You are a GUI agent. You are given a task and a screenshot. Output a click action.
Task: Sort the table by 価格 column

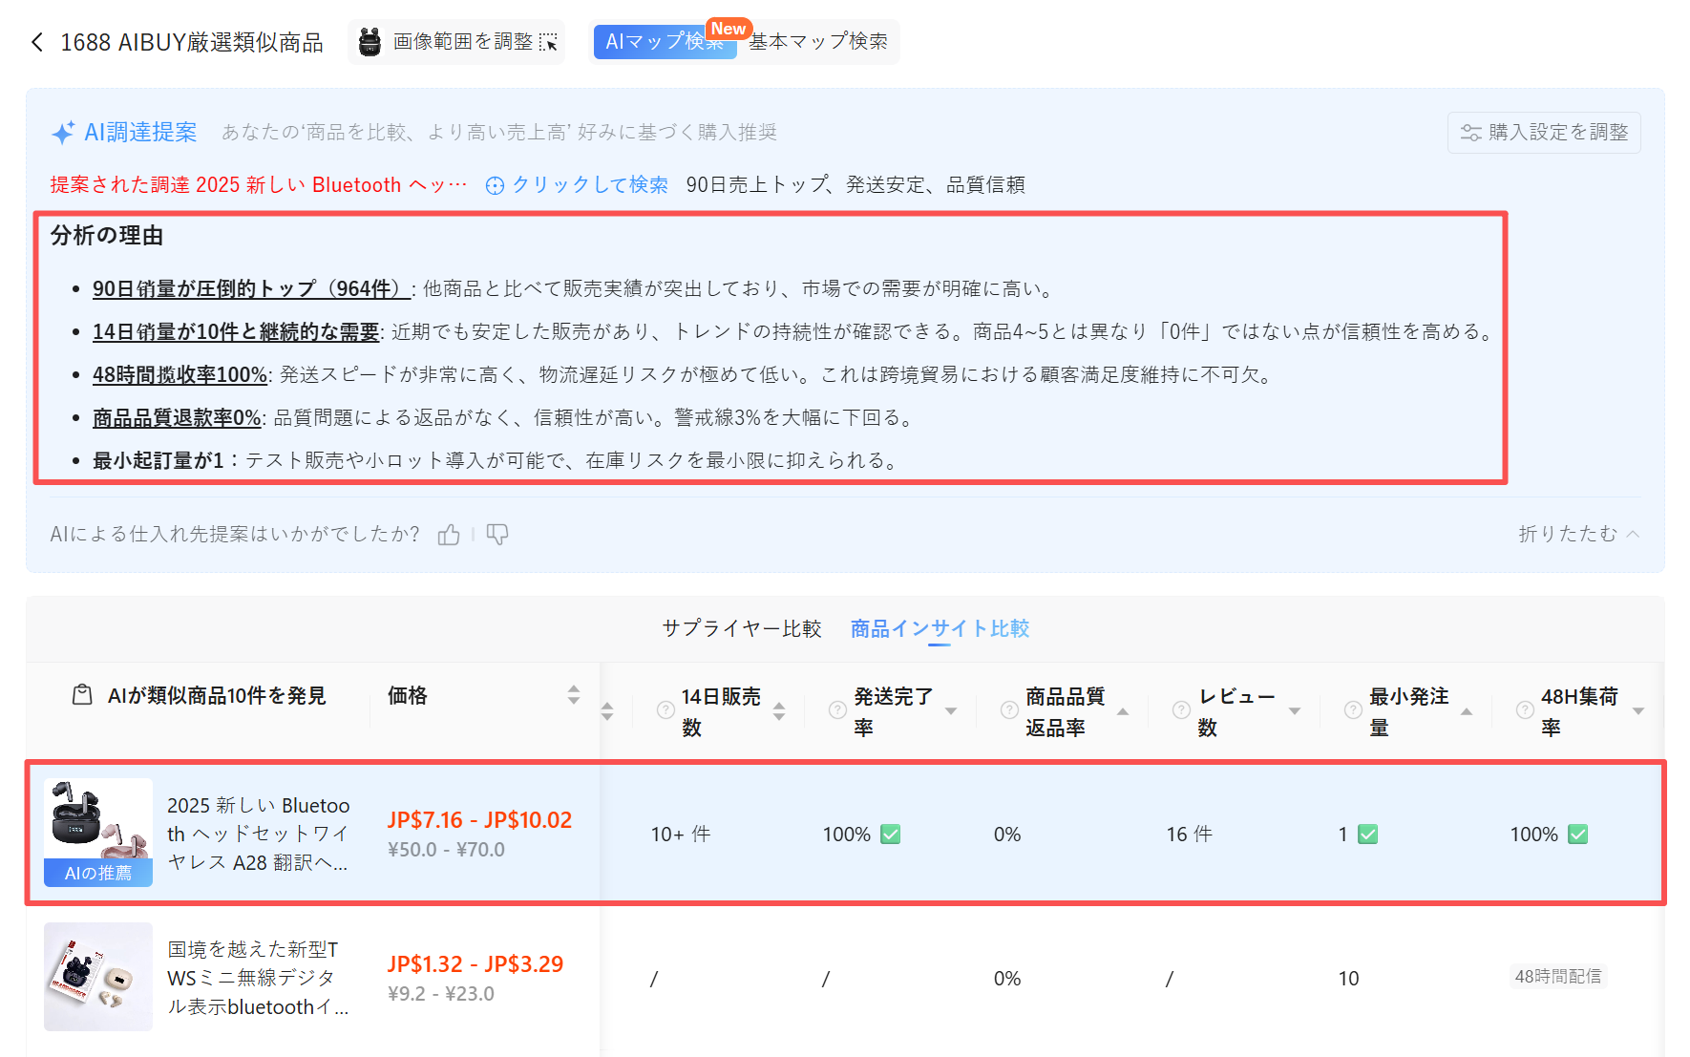[573, 695]
